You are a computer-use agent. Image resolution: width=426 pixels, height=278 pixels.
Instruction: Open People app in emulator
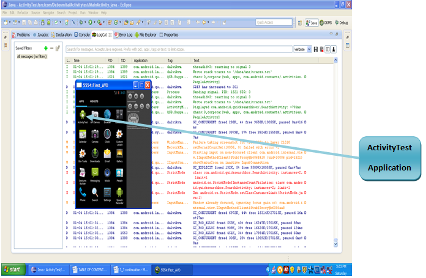tap(119, 175)
